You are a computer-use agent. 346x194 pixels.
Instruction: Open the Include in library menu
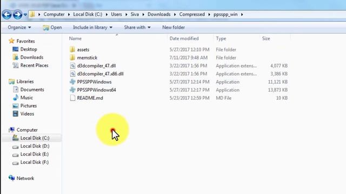92,27
